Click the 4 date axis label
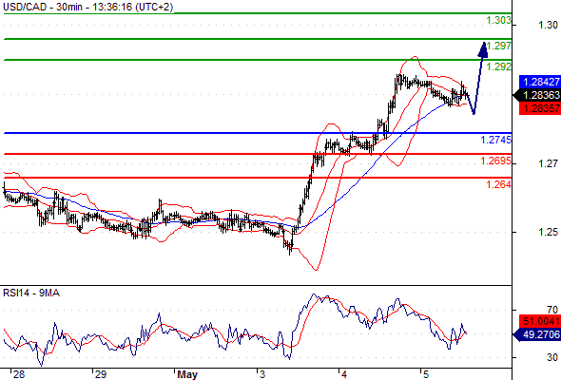This screenshot has width=561, height=380. coord(344,374)
